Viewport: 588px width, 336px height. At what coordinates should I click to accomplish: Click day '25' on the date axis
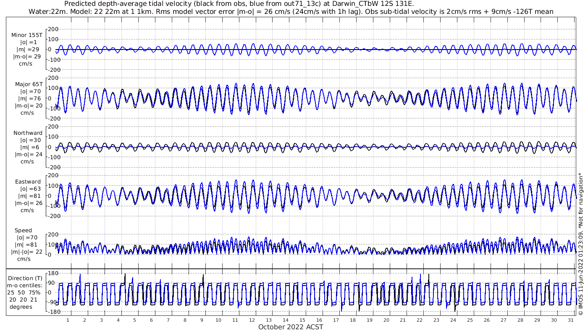pyautogui.click(x=470, y=320)
